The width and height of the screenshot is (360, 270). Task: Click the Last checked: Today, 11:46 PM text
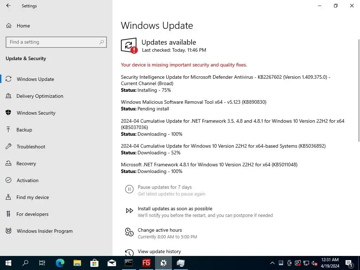coord(174,50)
